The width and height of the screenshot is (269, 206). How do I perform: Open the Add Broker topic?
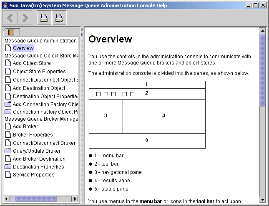pyautogui.click(x=25, y=127)
